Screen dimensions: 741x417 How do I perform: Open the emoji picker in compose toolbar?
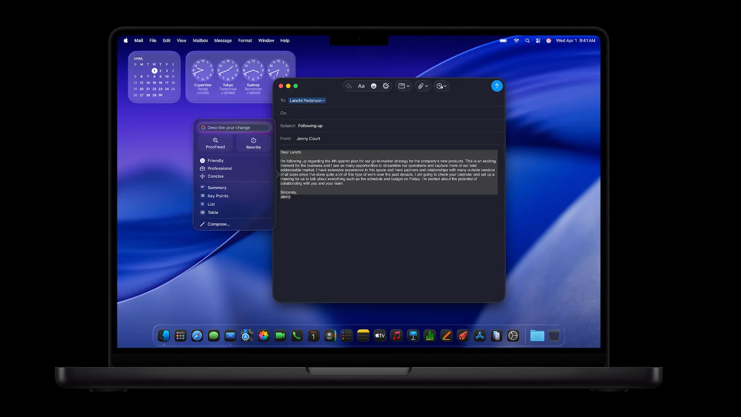point(374,86)
